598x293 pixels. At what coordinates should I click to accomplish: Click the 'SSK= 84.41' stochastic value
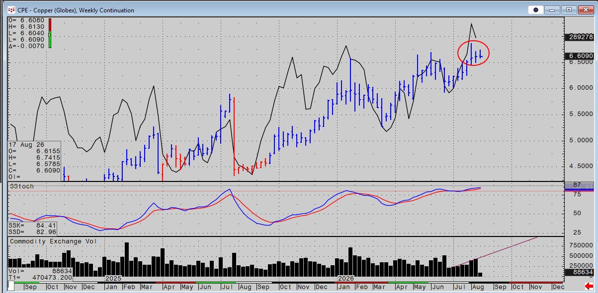click(x=32, y=225)
